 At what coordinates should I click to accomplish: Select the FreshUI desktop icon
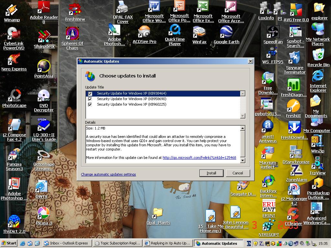(294, 109)
